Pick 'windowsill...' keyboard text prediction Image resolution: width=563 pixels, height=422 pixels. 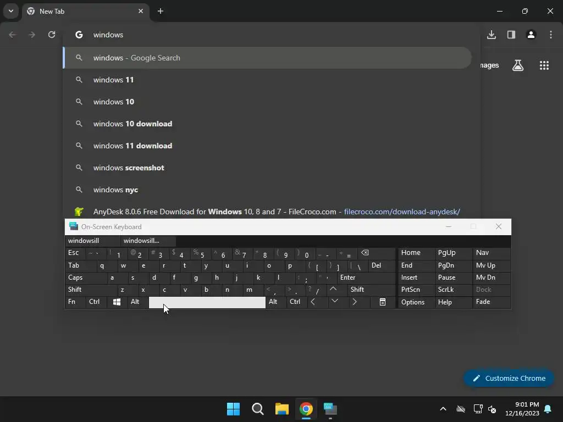tap(148, 241)
